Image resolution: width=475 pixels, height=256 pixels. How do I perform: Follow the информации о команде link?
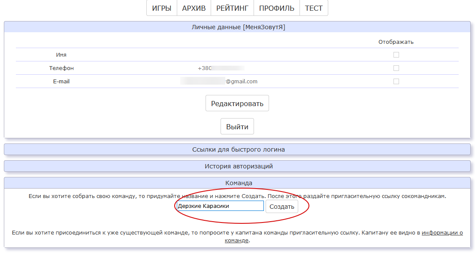coord(442,233)
